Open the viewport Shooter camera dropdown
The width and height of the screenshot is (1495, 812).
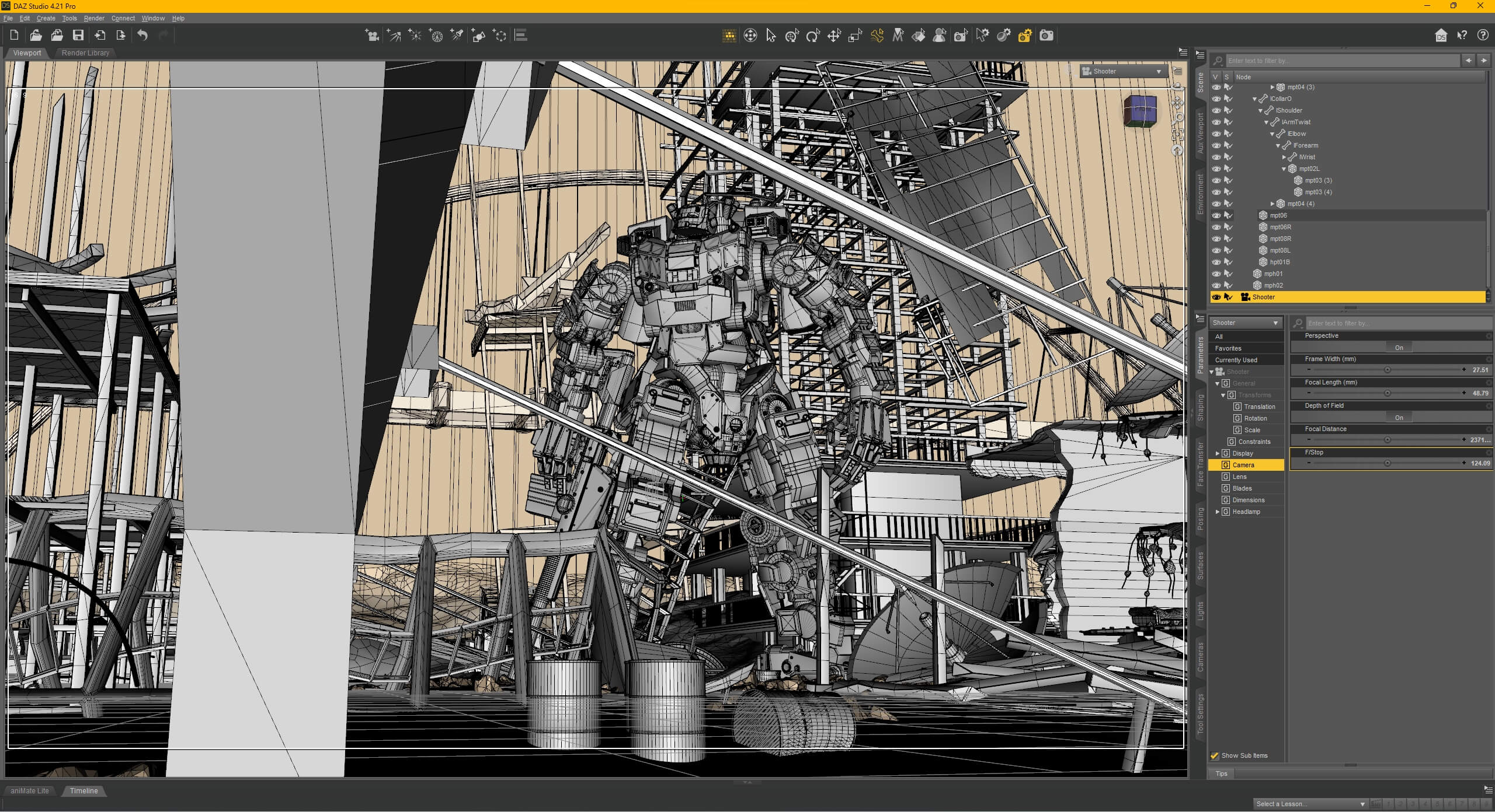tap(1123, 71)
